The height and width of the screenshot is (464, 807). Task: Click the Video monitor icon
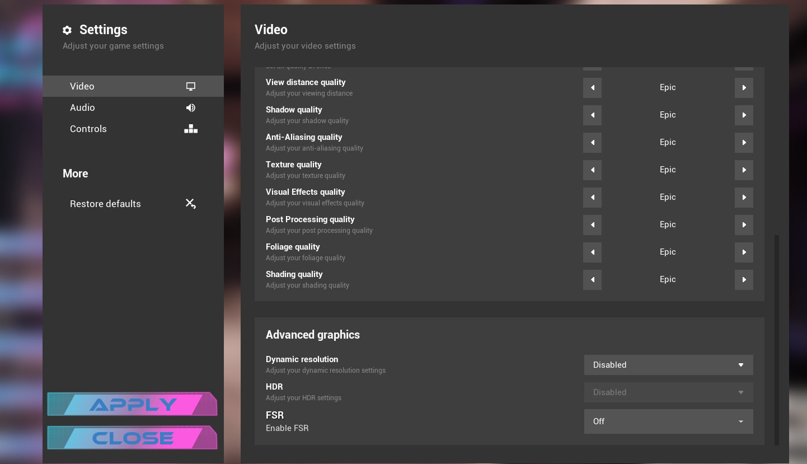coord(191,86)
